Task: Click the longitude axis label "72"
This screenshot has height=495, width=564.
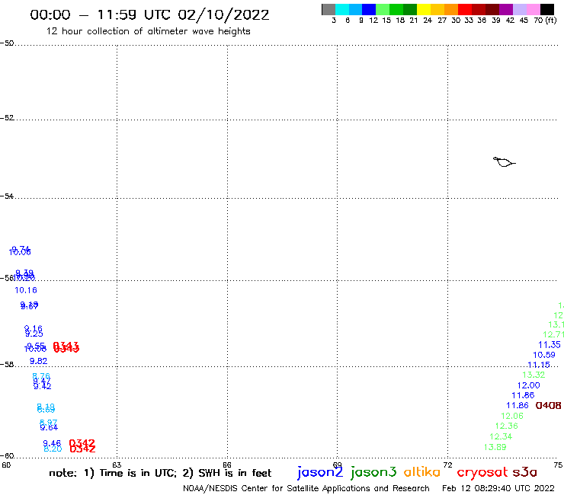Action: click(x=447, y=465)
